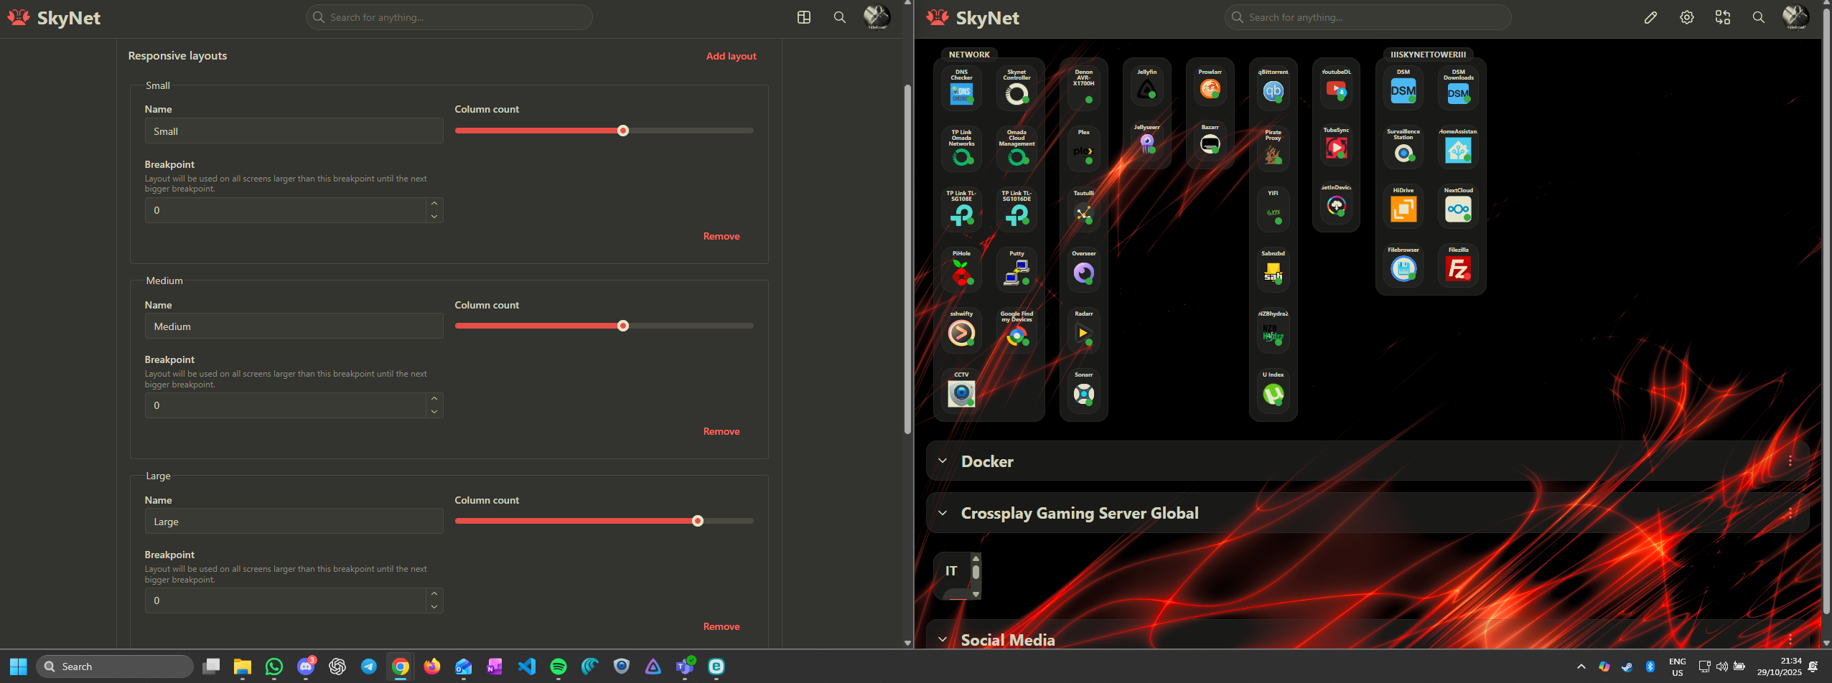This screenshot has width=1832, height=683.
Task: Open the Sonarr app tile
Action: coord(1083,390)
